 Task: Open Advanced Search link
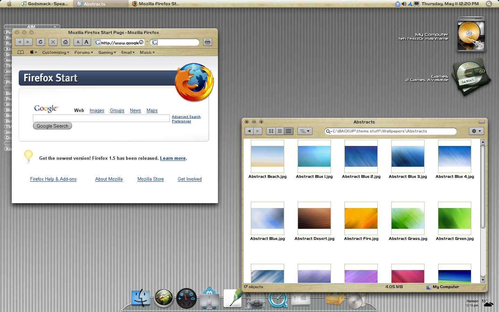pyautogui.click(x=186, y=117)
